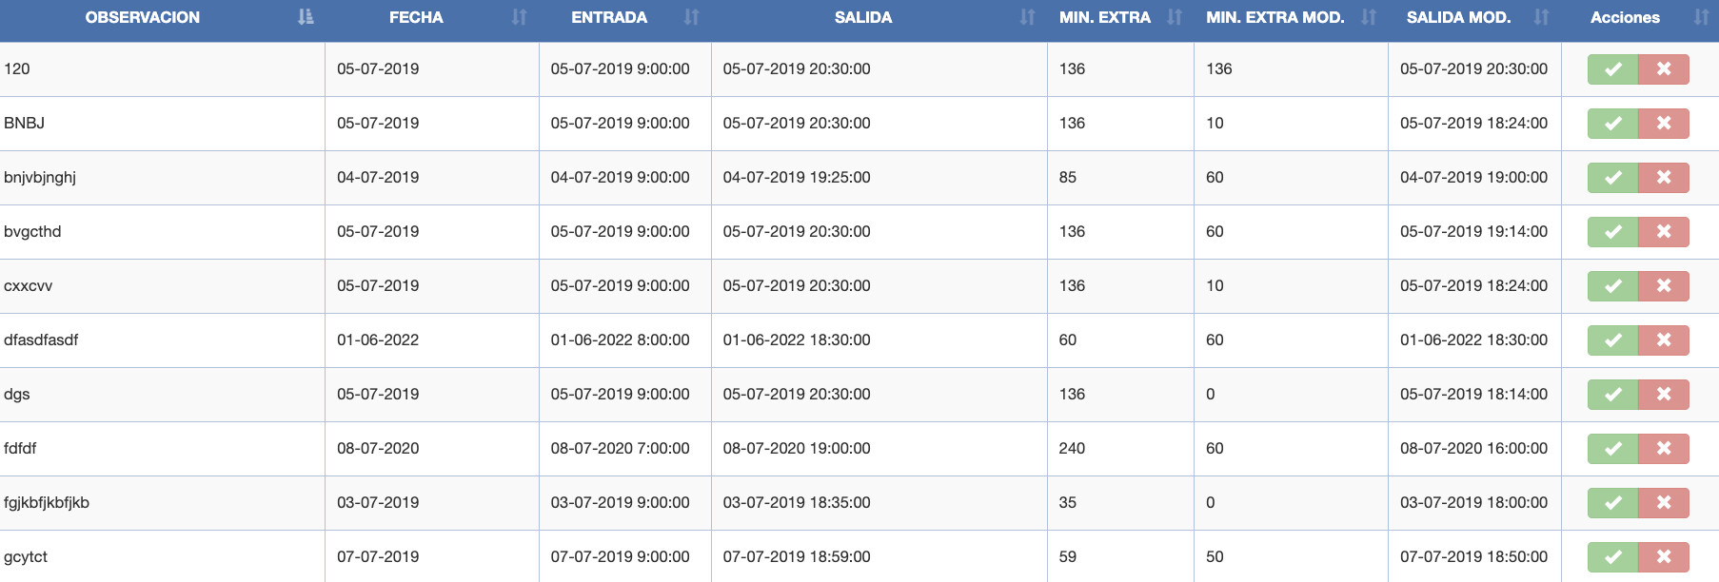
Task: Sort by ENTRADA column sort icon
Action: pos(692,17)
